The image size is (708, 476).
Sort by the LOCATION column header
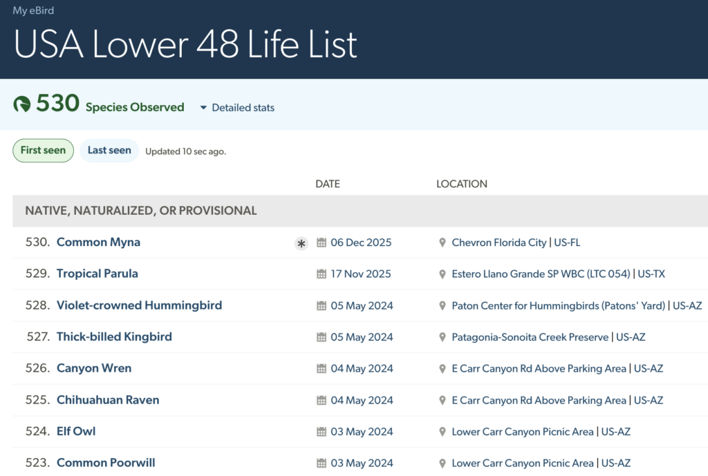[461, 184]
